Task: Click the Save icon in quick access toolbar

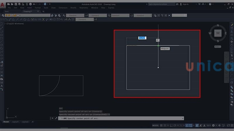Action: 16,4
